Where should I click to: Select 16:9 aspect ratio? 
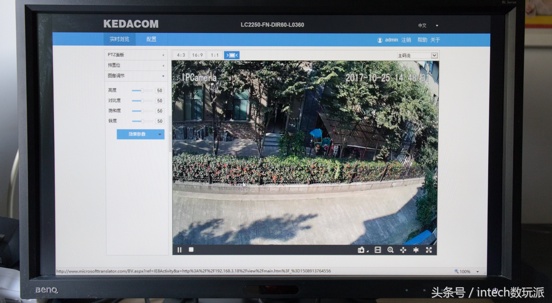point(197,55)
